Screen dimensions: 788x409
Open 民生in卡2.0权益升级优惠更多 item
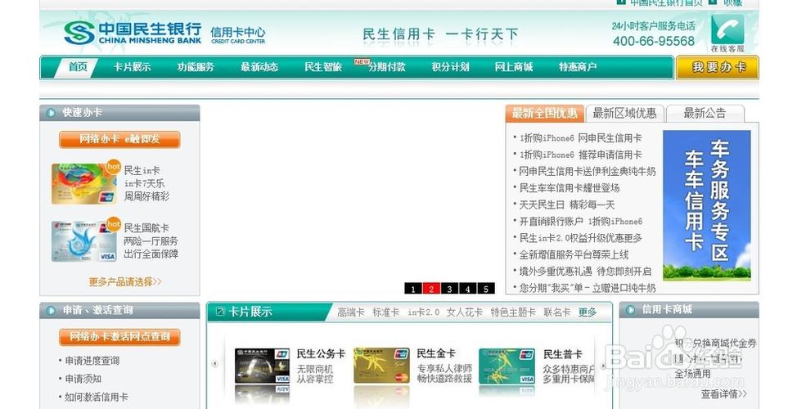click(x=580, y=238)
